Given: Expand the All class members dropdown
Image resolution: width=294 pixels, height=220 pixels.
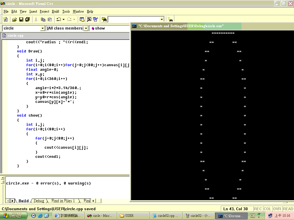Looking at the screenshot, I should coord(86,28).
